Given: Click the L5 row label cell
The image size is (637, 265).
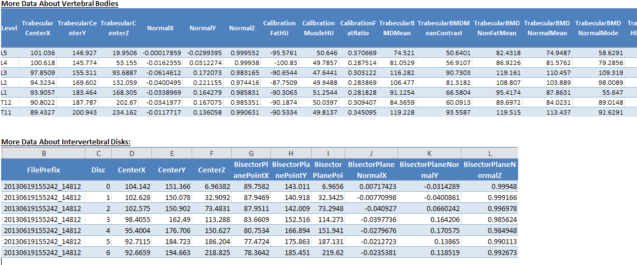Looking at the screenshot, I should [x=6, y=53].
